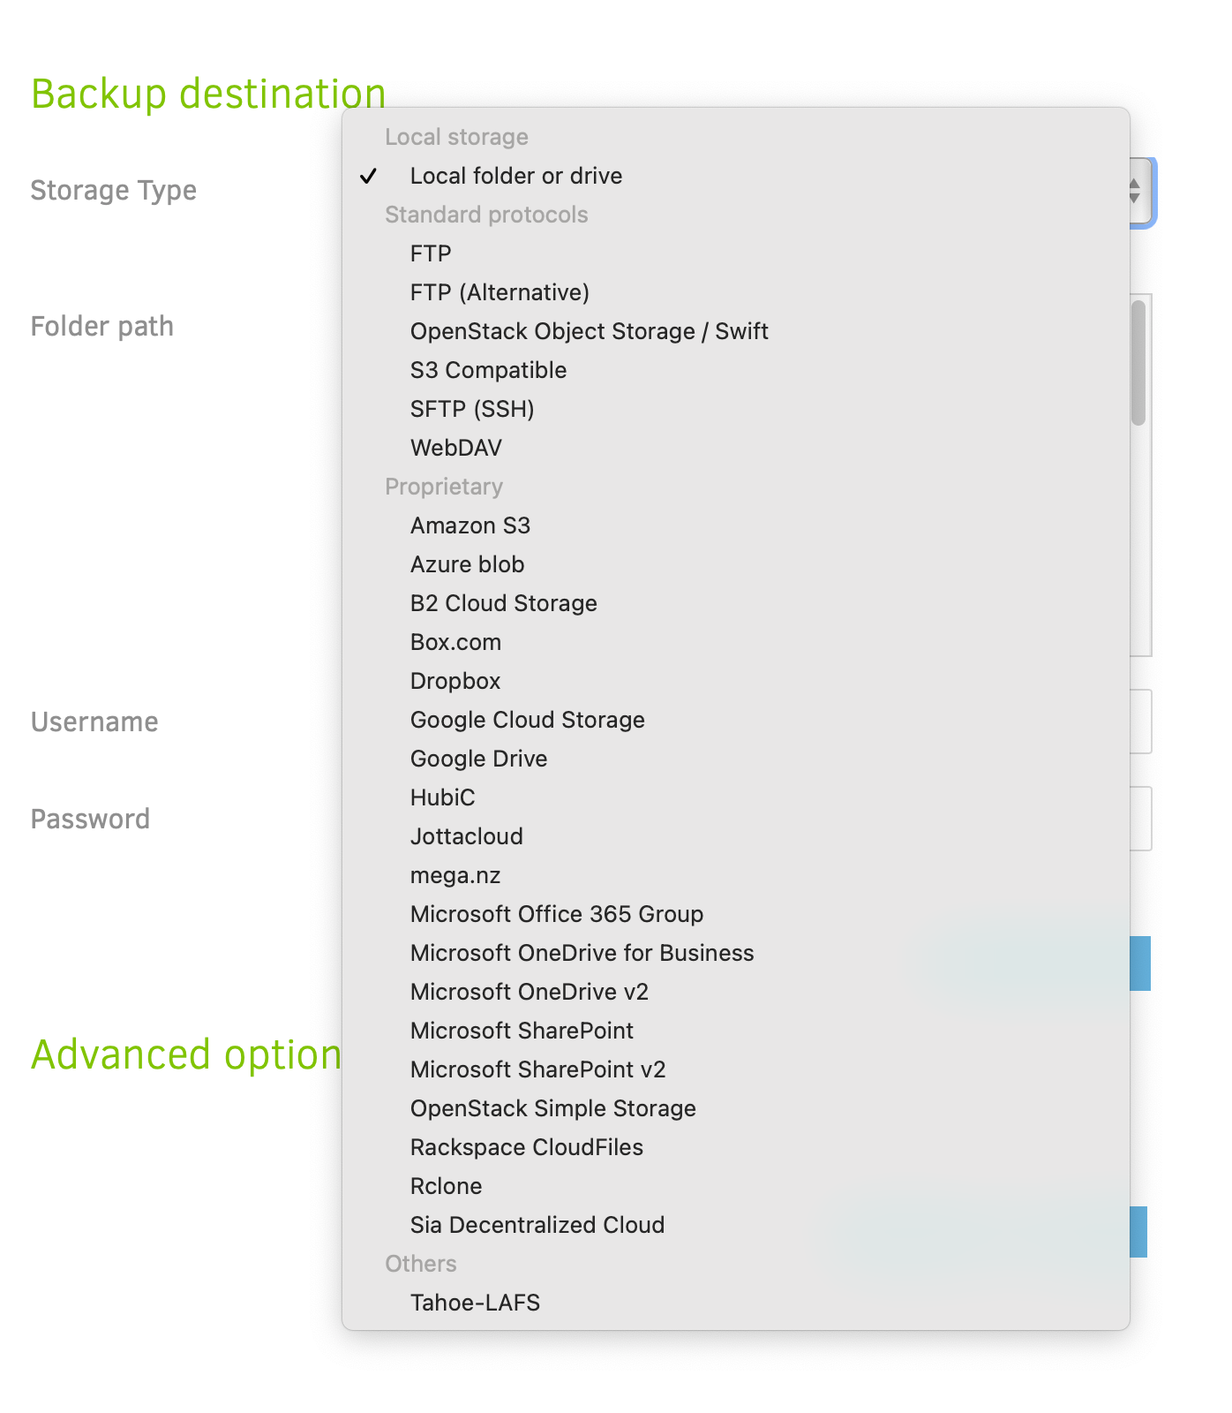This screenshot has height=1413, width=1232.
Task: Click the Storage Type dropdown arrows
Action: click(1136, 190)
